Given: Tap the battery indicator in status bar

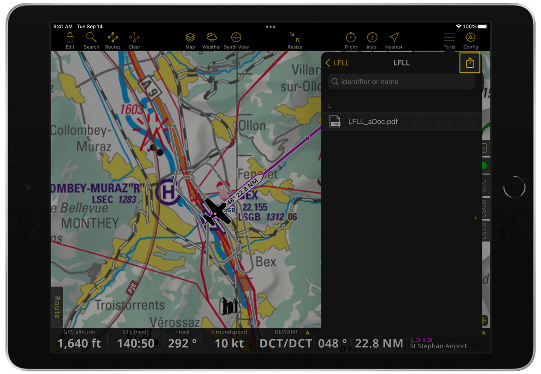Looking at the screenshot, I should [x=482, y=27].
